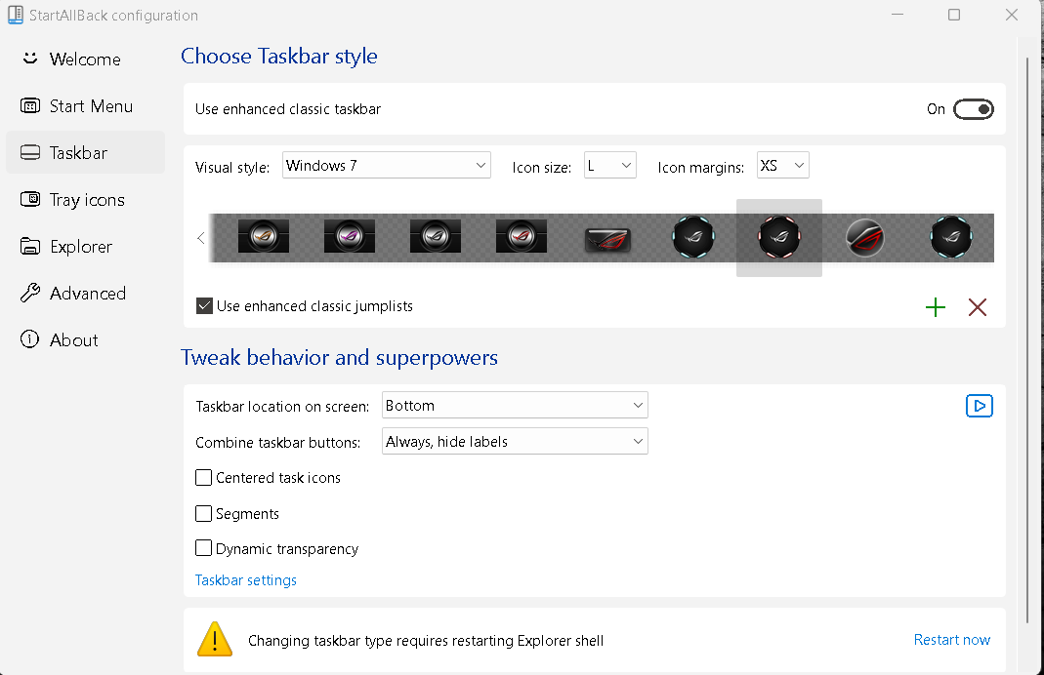The image size is (1044, 675).
Task: Click the Advanced wrench icon
Action: pyautogui.click(x=30, y=293)
